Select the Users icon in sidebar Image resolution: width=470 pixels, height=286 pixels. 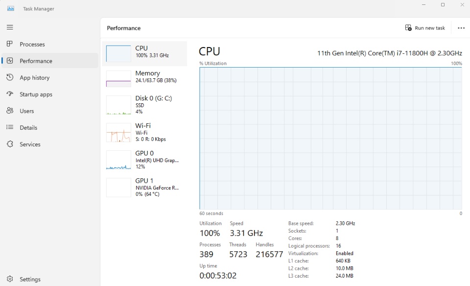(x=10, y=111)
